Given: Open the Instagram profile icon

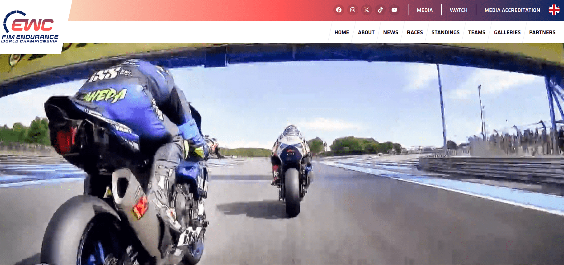Looking at the screenshot, I should (x=352, y=10).
